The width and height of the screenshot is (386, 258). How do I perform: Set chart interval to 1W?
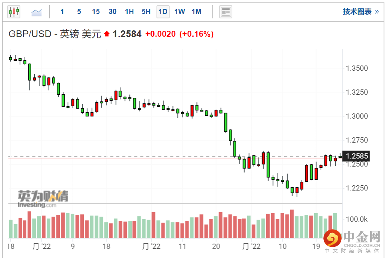(180, 12)
